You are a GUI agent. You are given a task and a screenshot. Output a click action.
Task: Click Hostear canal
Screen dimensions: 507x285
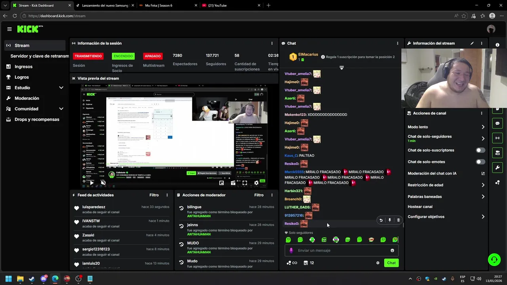pyautogui.click(x=420, y=207)
